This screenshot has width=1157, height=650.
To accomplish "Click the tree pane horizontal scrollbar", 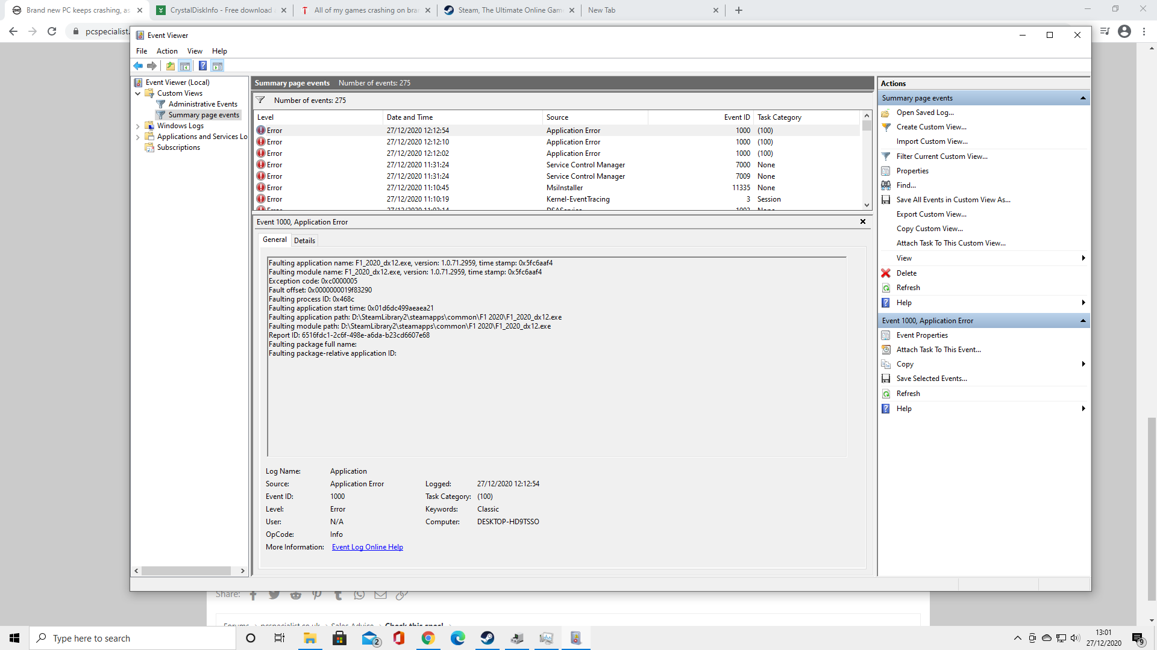I will click(186, 571).
